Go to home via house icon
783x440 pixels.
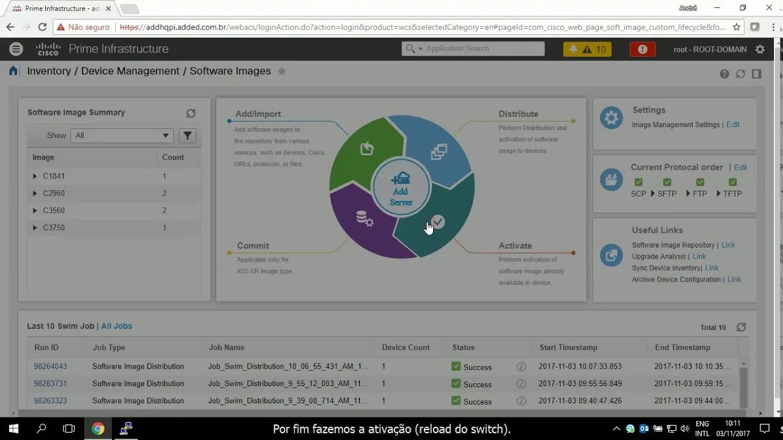click(x=13, y=71)
